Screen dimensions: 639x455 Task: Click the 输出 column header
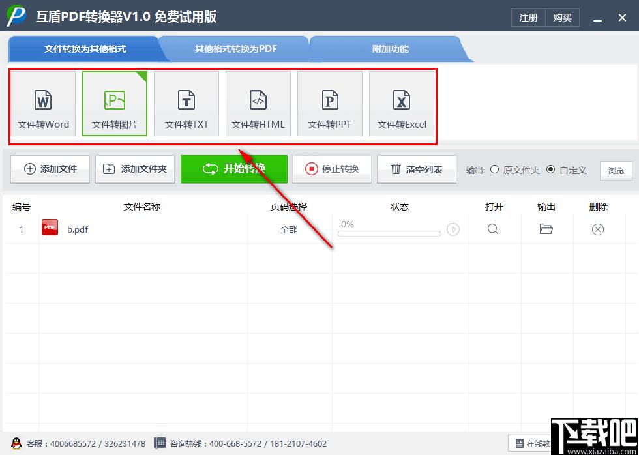[546, 207]
